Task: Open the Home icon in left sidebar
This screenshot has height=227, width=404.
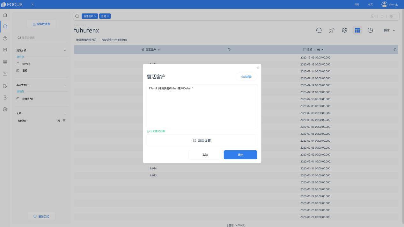Action: (x=5, y=15)
